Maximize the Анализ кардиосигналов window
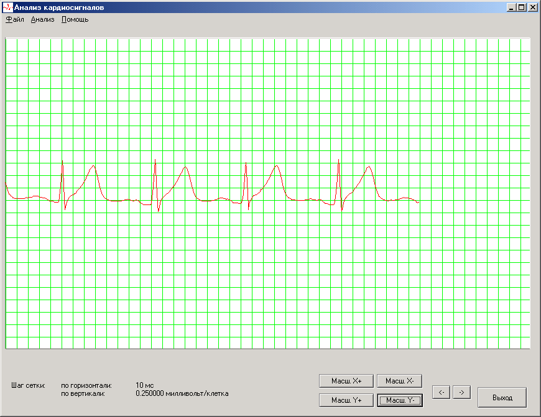 tap(521, 7)
